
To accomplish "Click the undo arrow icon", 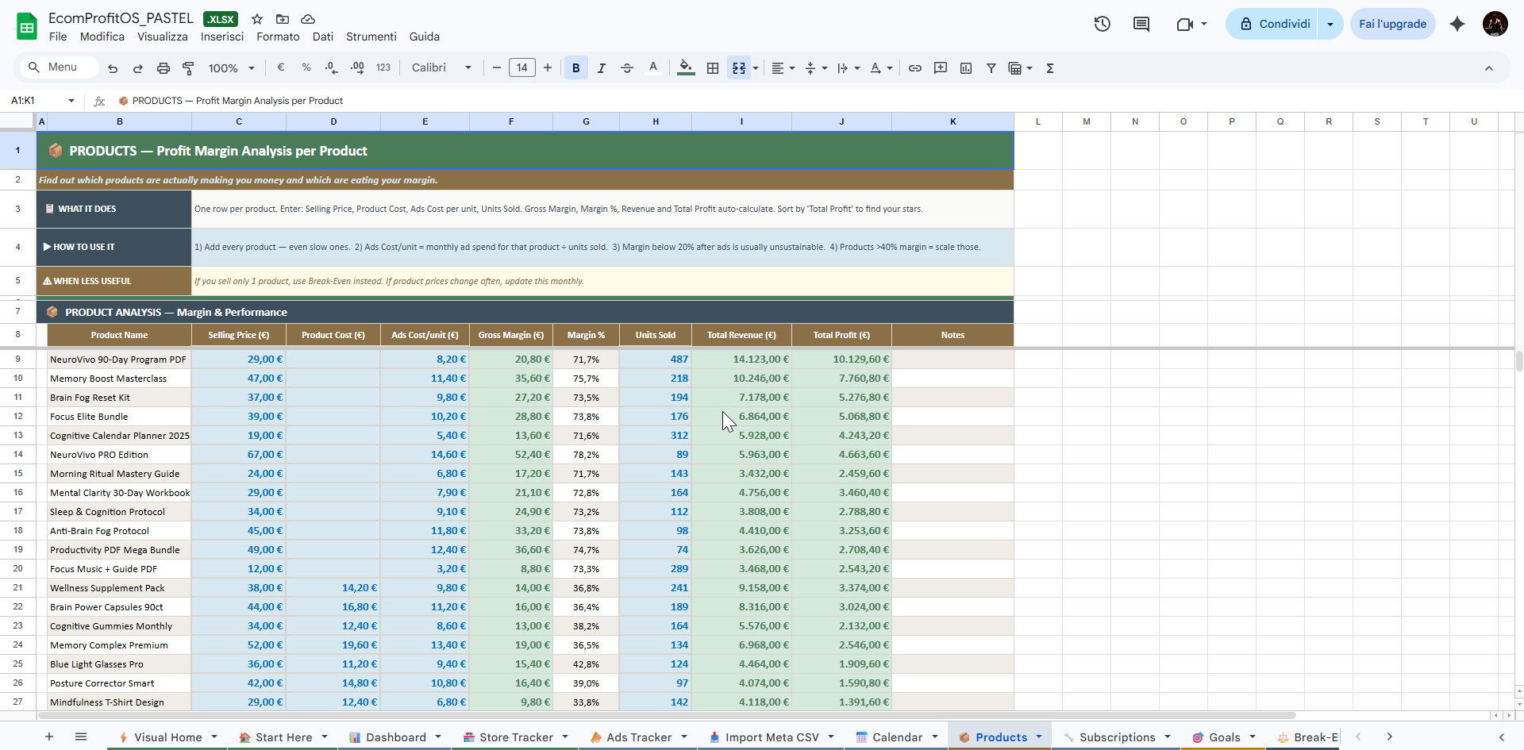I will coord(113,68).
